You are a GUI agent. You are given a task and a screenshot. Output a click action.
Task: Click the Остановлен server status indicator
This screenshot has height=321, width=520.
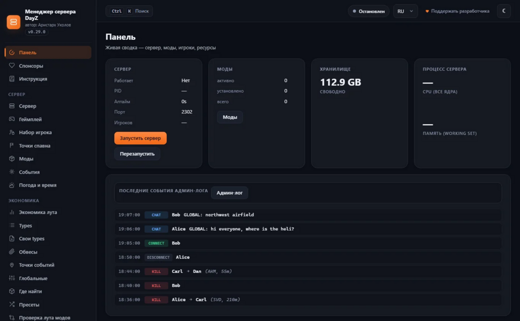369,11
